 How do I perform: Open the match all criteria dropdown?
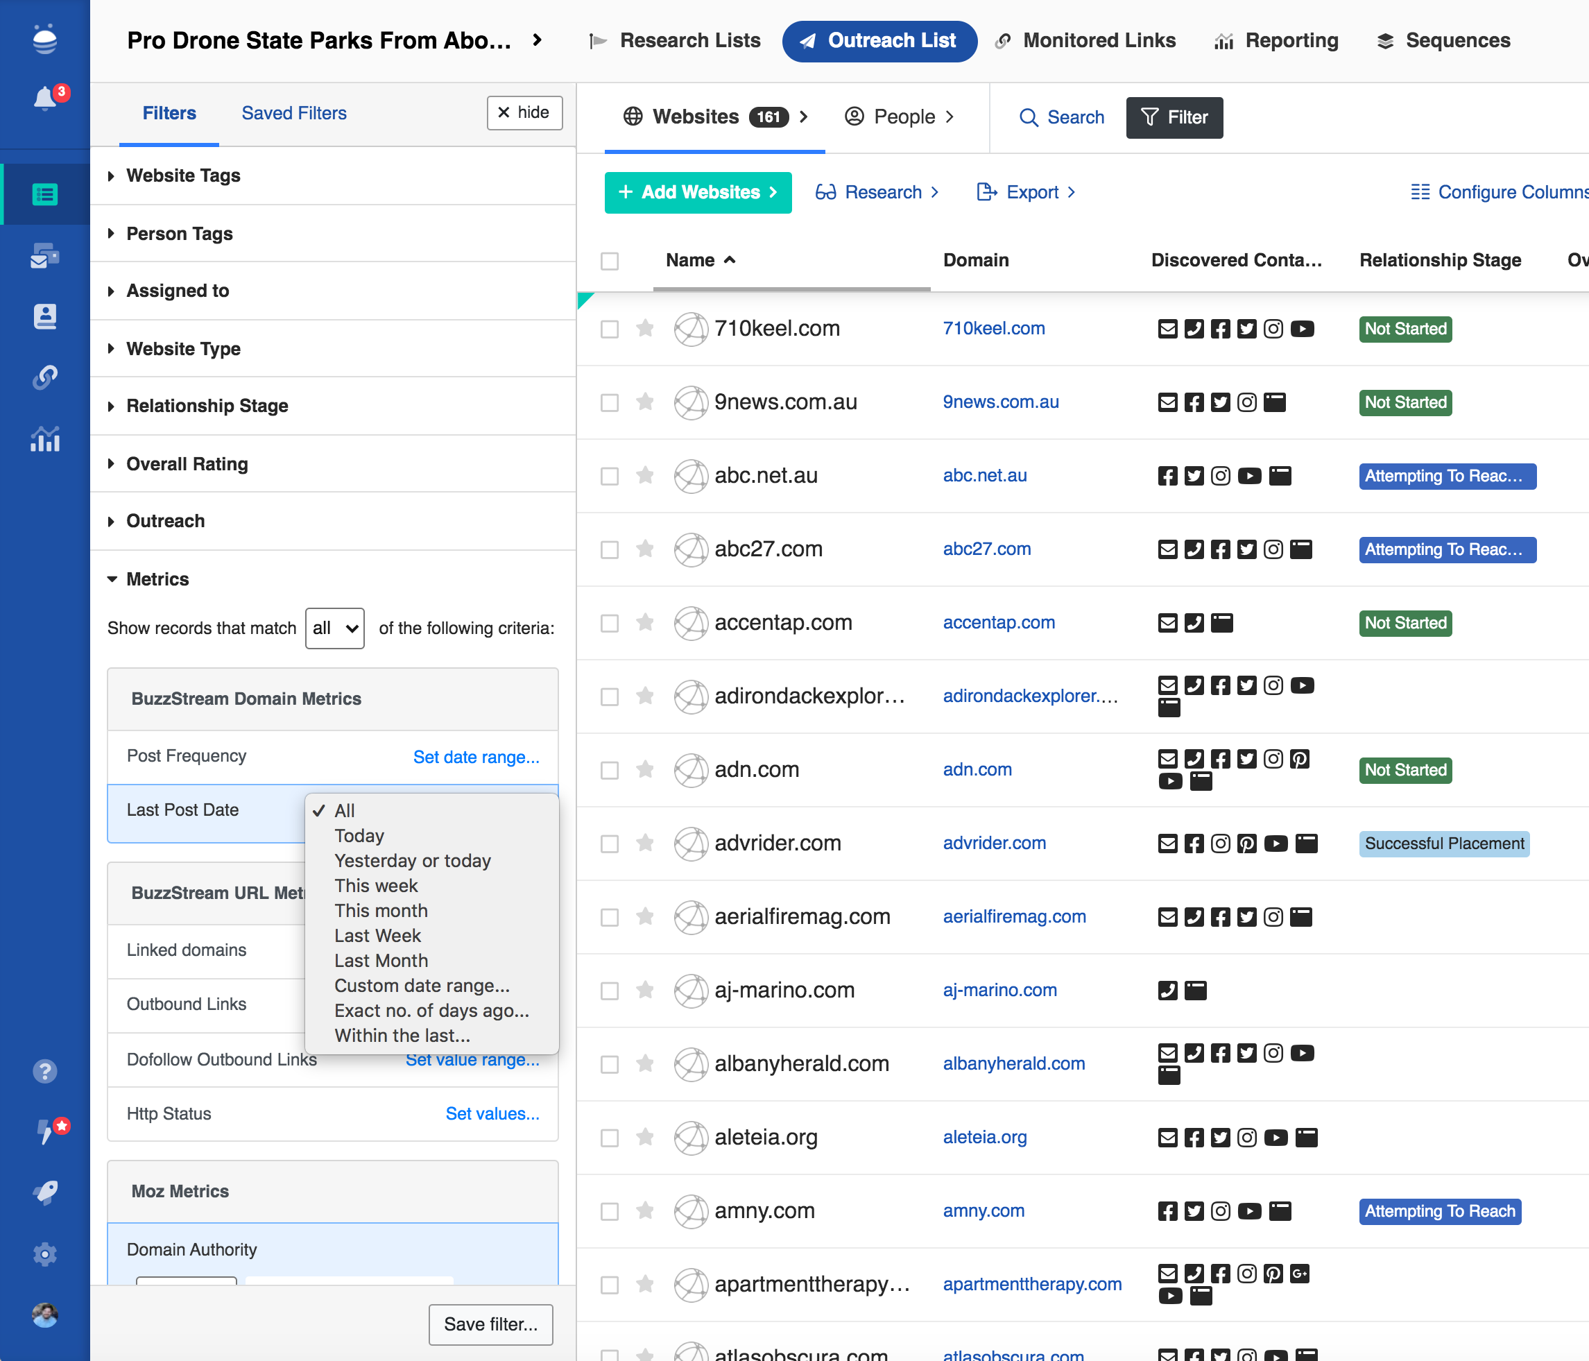(x=334, y=628)
